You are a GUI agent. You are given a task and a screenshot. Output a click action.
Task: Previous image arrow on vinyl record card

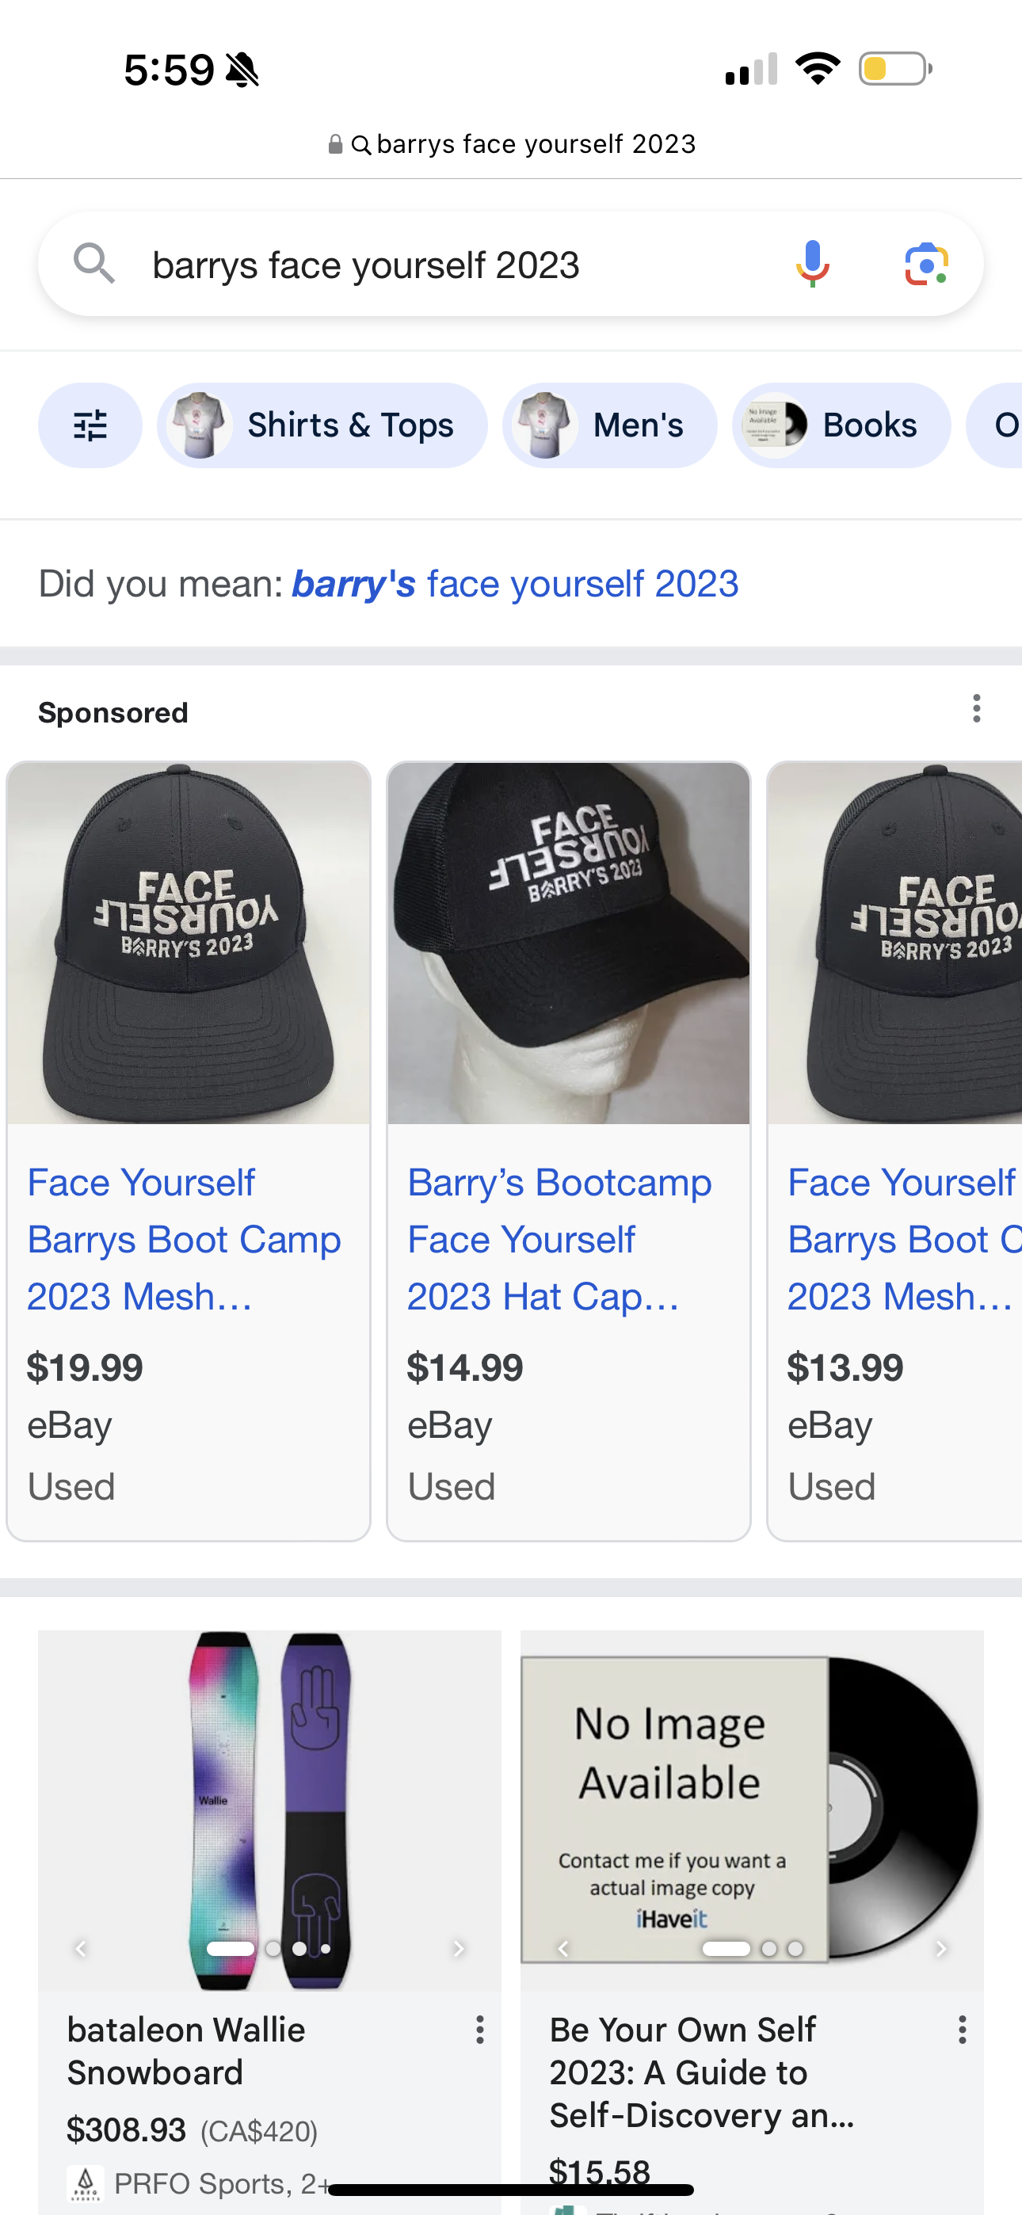(563, 1949)
